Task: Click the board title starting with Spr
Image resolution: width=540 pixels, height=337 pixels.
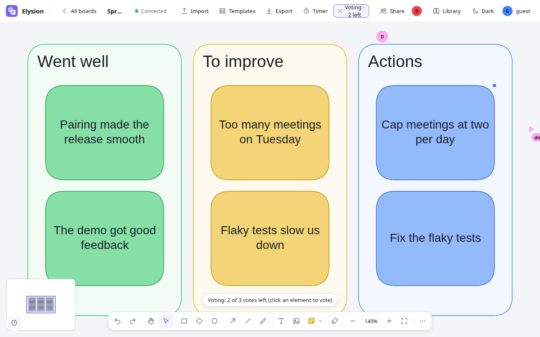Action: (x=115, y=11)
